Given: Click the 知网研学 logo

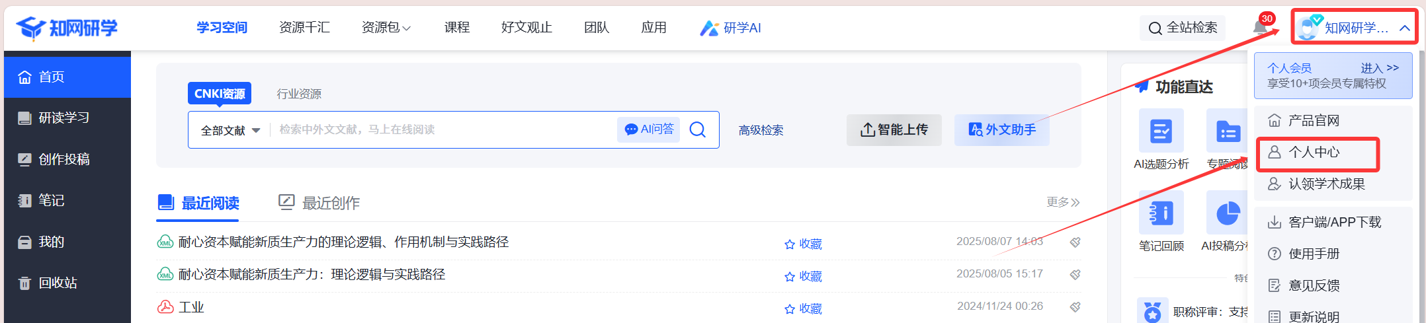Looking at the screenshot, I should (67, 28).
